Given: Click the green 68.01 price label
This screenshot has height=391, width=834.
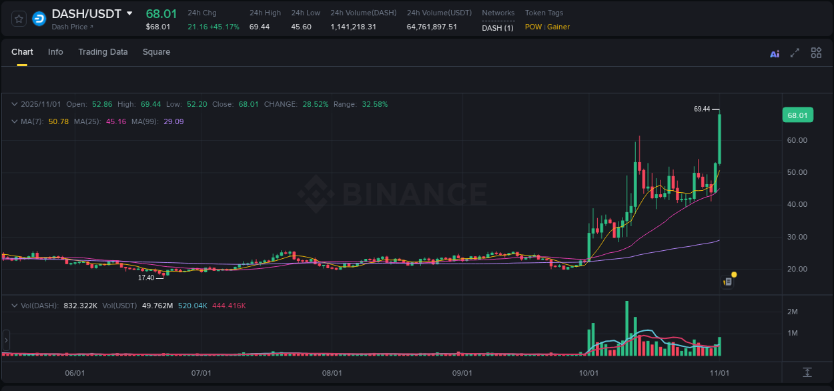Looking at the screenshot, I should (798, 115).
